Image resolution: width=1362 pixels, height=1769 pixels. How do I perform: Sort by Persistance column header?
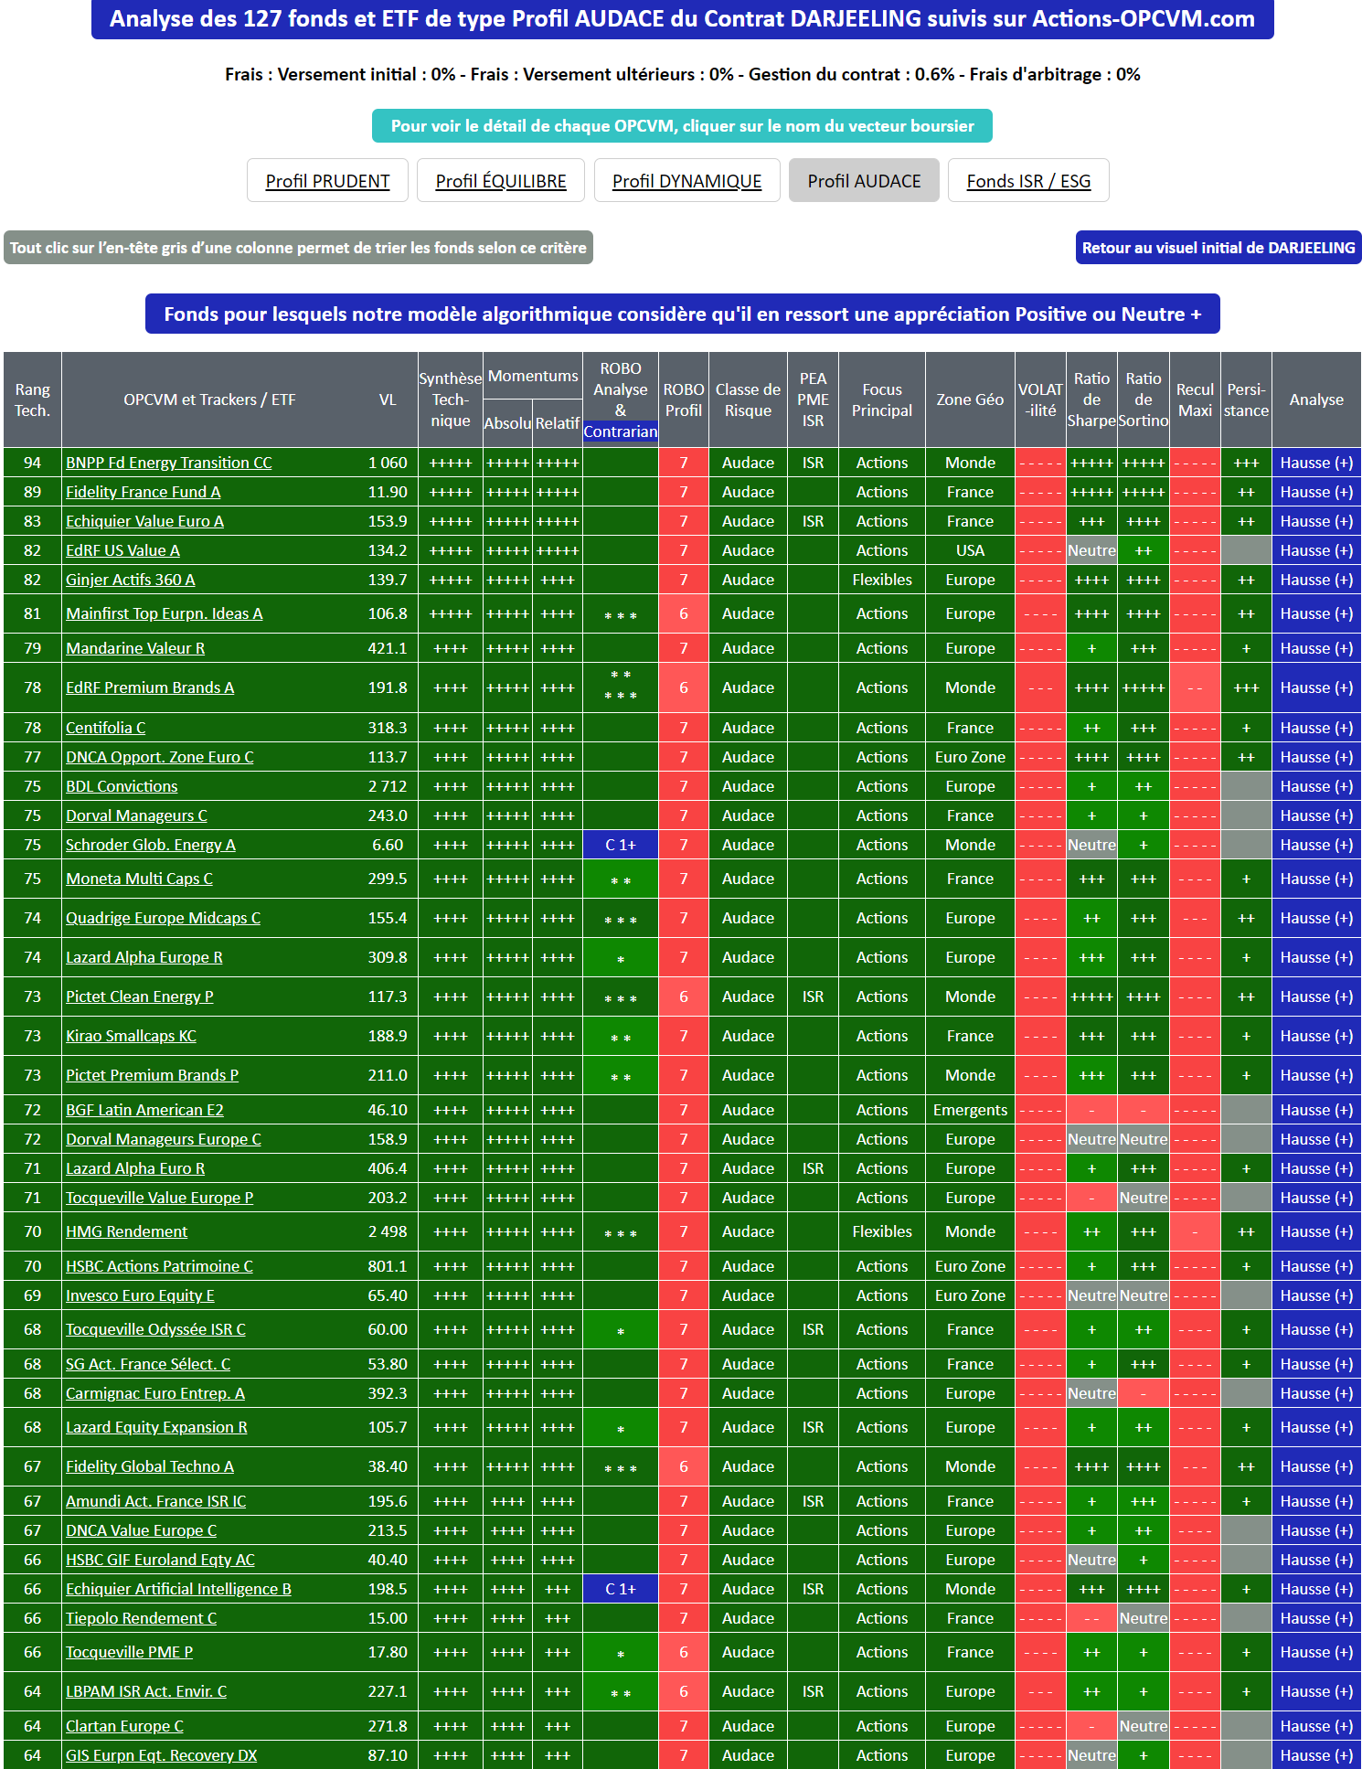click(1246, 400)
